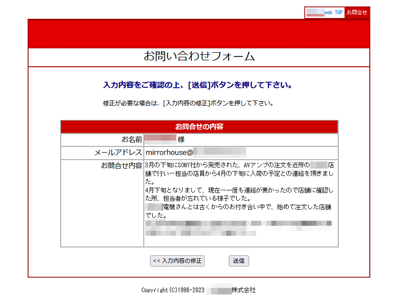Click the inquiry line beginning 3月の下旬にSONY社
The height and width of the screenshot is (301, 402).
[x=226, y=165]
